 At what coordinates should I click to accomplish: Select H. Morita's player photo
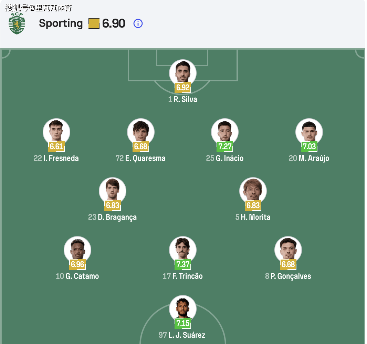click(x=253, y=191)
